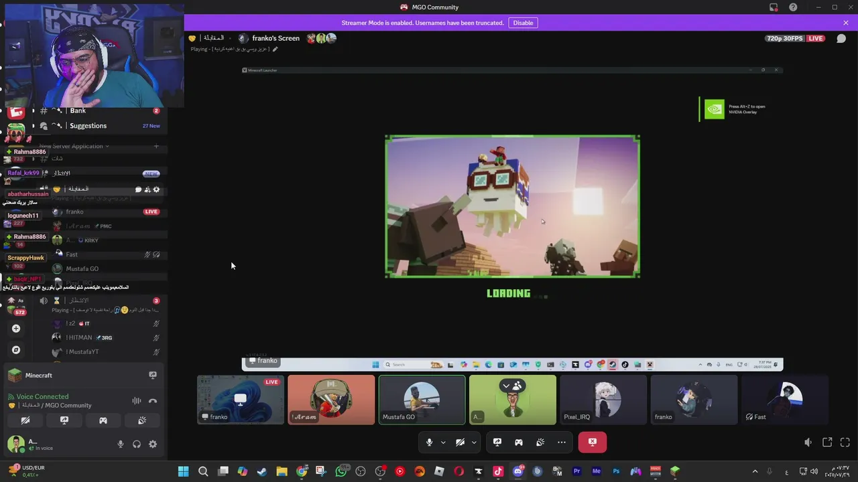Select the Mustafa GO participant tile
Image resolution: width=858 pixels, height=482 pixels.
422,400
